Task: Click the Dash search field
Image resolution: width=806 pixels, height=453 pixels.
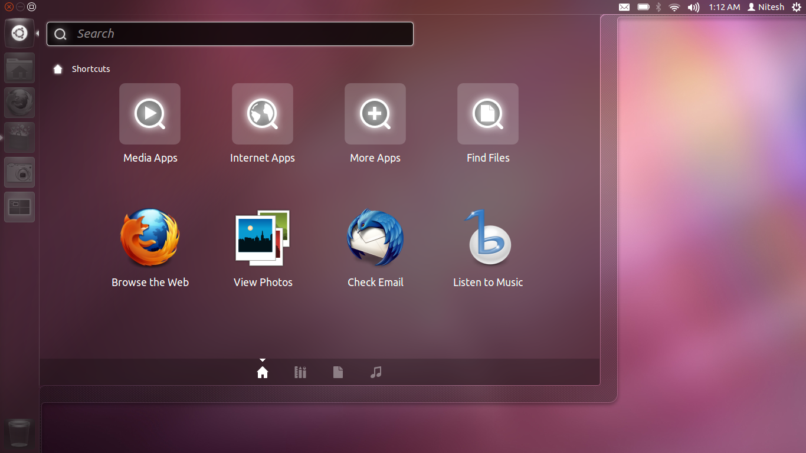Action: click(x=230, y=34)
